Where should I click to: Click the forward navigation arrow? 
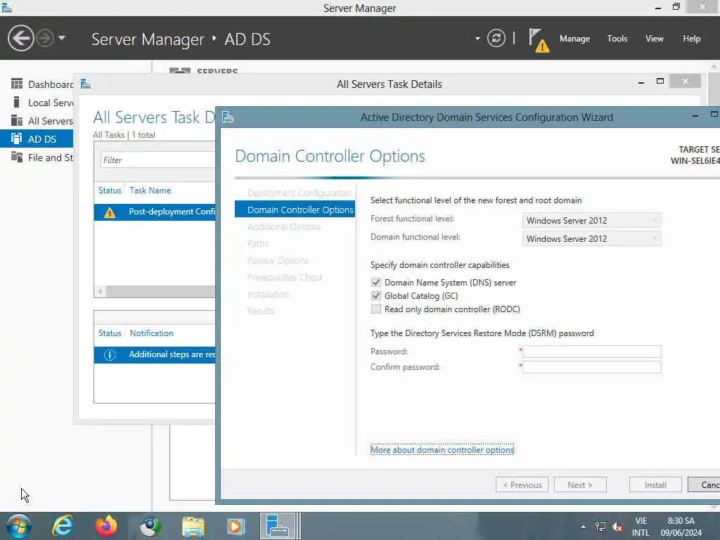tap(45, 38)
